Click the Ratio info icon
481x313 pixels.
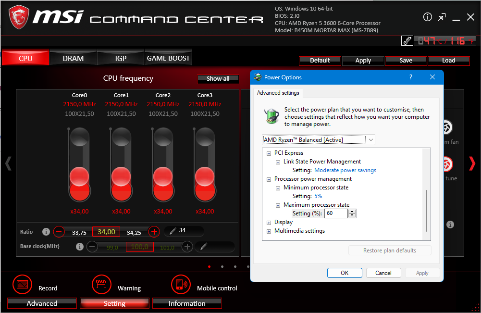click(x=46, y=232)
